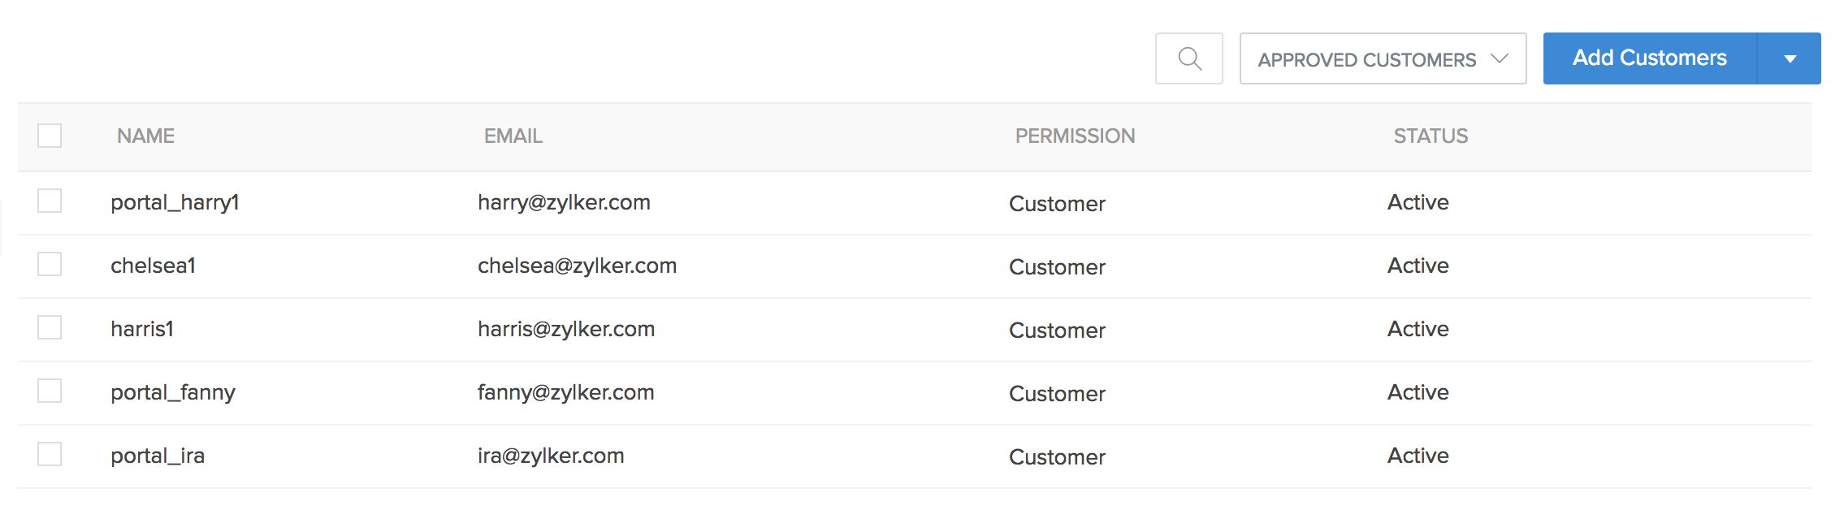The height and width of the screenshot is (510, 1844).
Task: Select the fanny@zylker.com email cell
Action: pyautogui.click(x=565, y=392)
